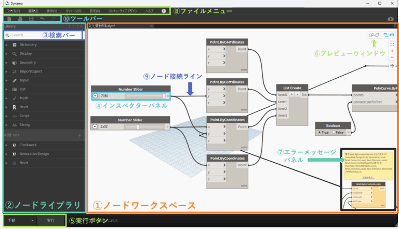This screenshot has height=229, width=399.
Task: Click plus button on List Create node
Action: pos(291,94)
